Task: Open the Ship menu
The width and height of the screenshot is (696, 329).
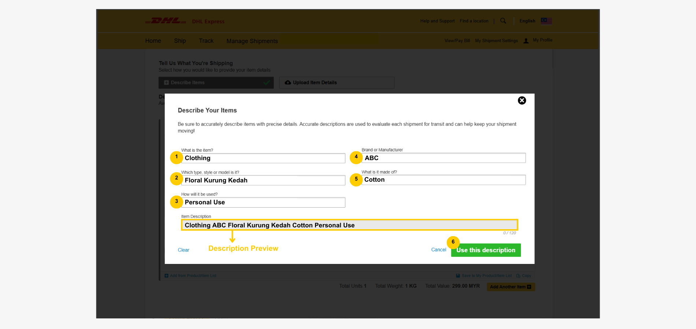Action: pyautogui.click(x=180, y=41)
